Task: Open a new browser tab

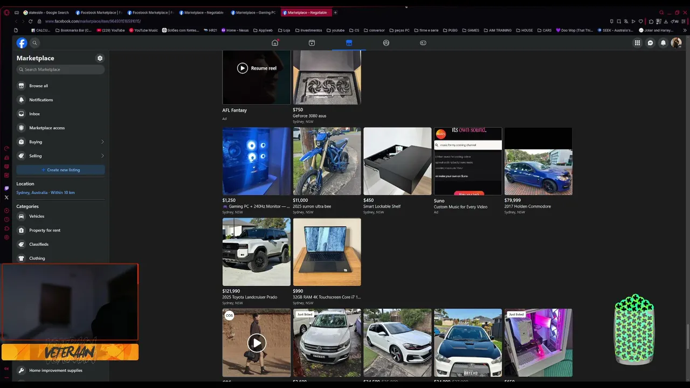Action: (335, 12)
